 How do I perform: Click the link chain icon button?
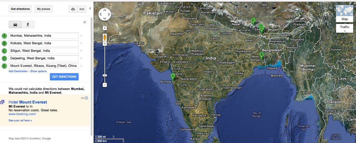(82, 9)
